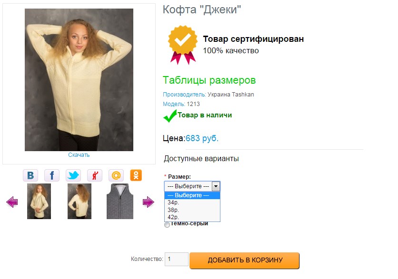Open the gray zip vest thumbnail
Screen dimensions: 398x279
[120, 202]
